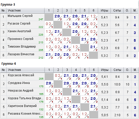Click Тимохин Владимир's rating 205
Viewport: 139px width, 119px height.
coord(41,50)
